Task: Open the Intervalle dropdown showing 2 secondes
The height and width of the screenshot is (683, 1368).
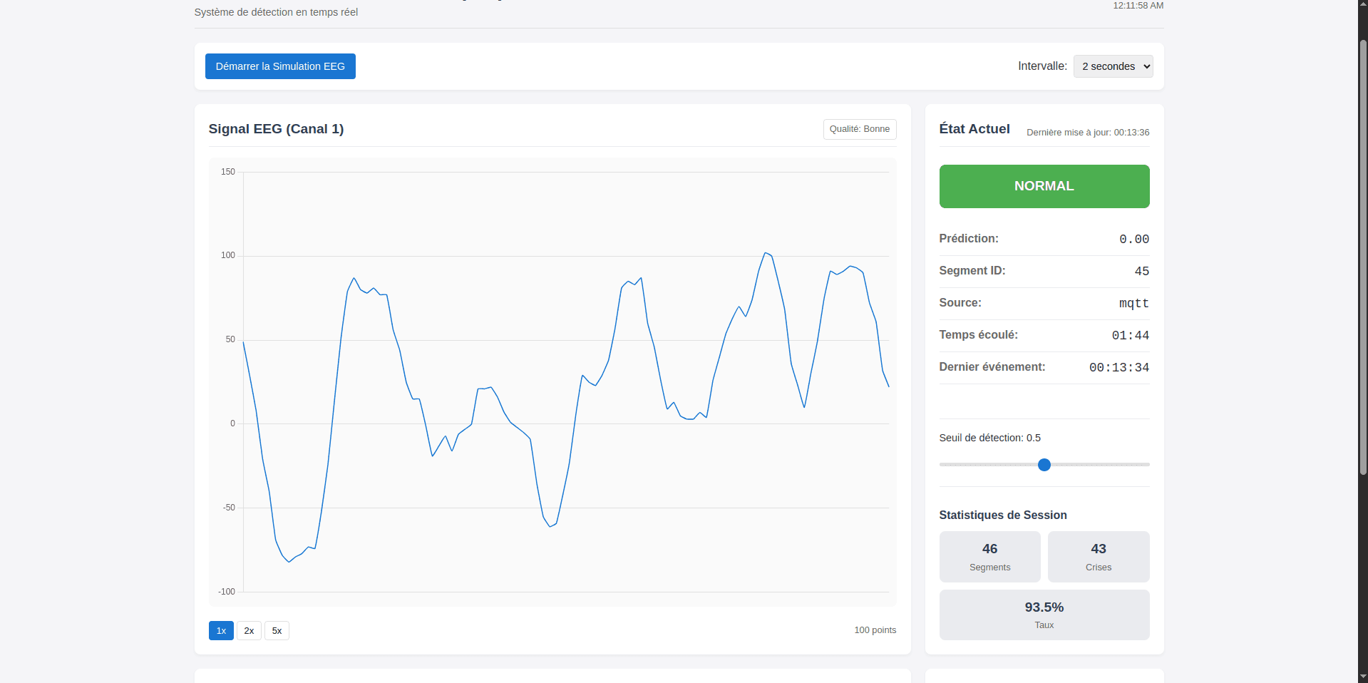Action: tap(1112, 66)
